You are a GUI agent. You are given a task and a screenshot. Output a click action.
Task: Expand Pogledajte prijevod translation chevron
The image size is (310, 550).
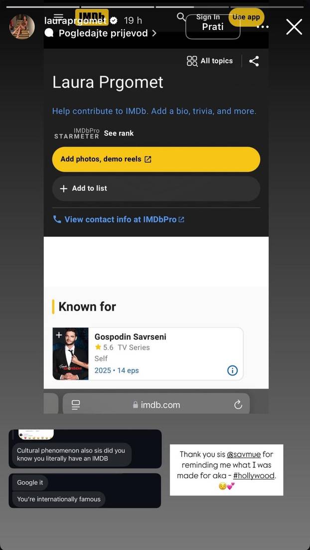click(154, 33)
